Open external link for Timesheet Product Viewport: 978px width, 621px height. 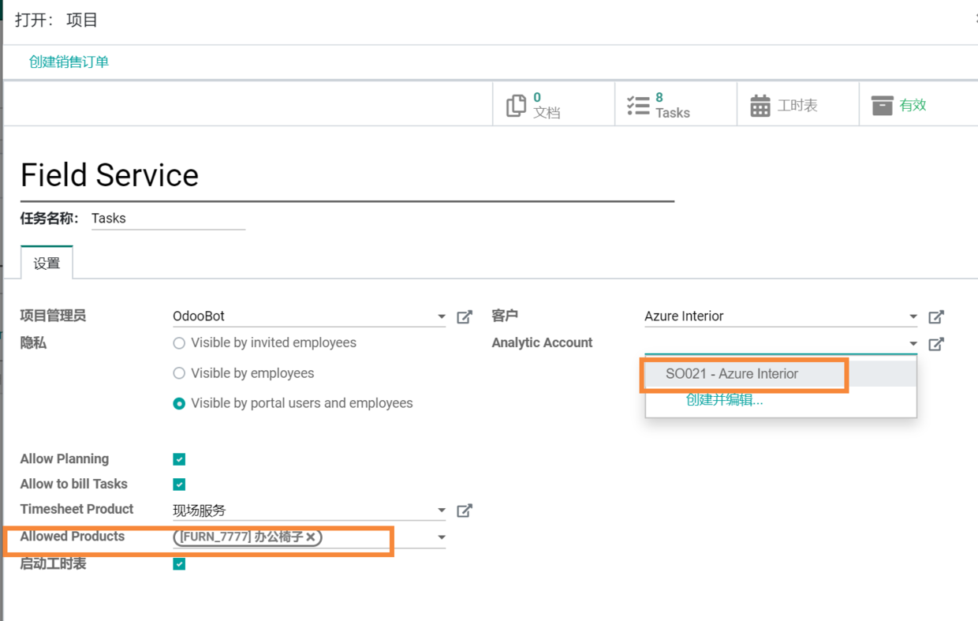click(465, 511)
